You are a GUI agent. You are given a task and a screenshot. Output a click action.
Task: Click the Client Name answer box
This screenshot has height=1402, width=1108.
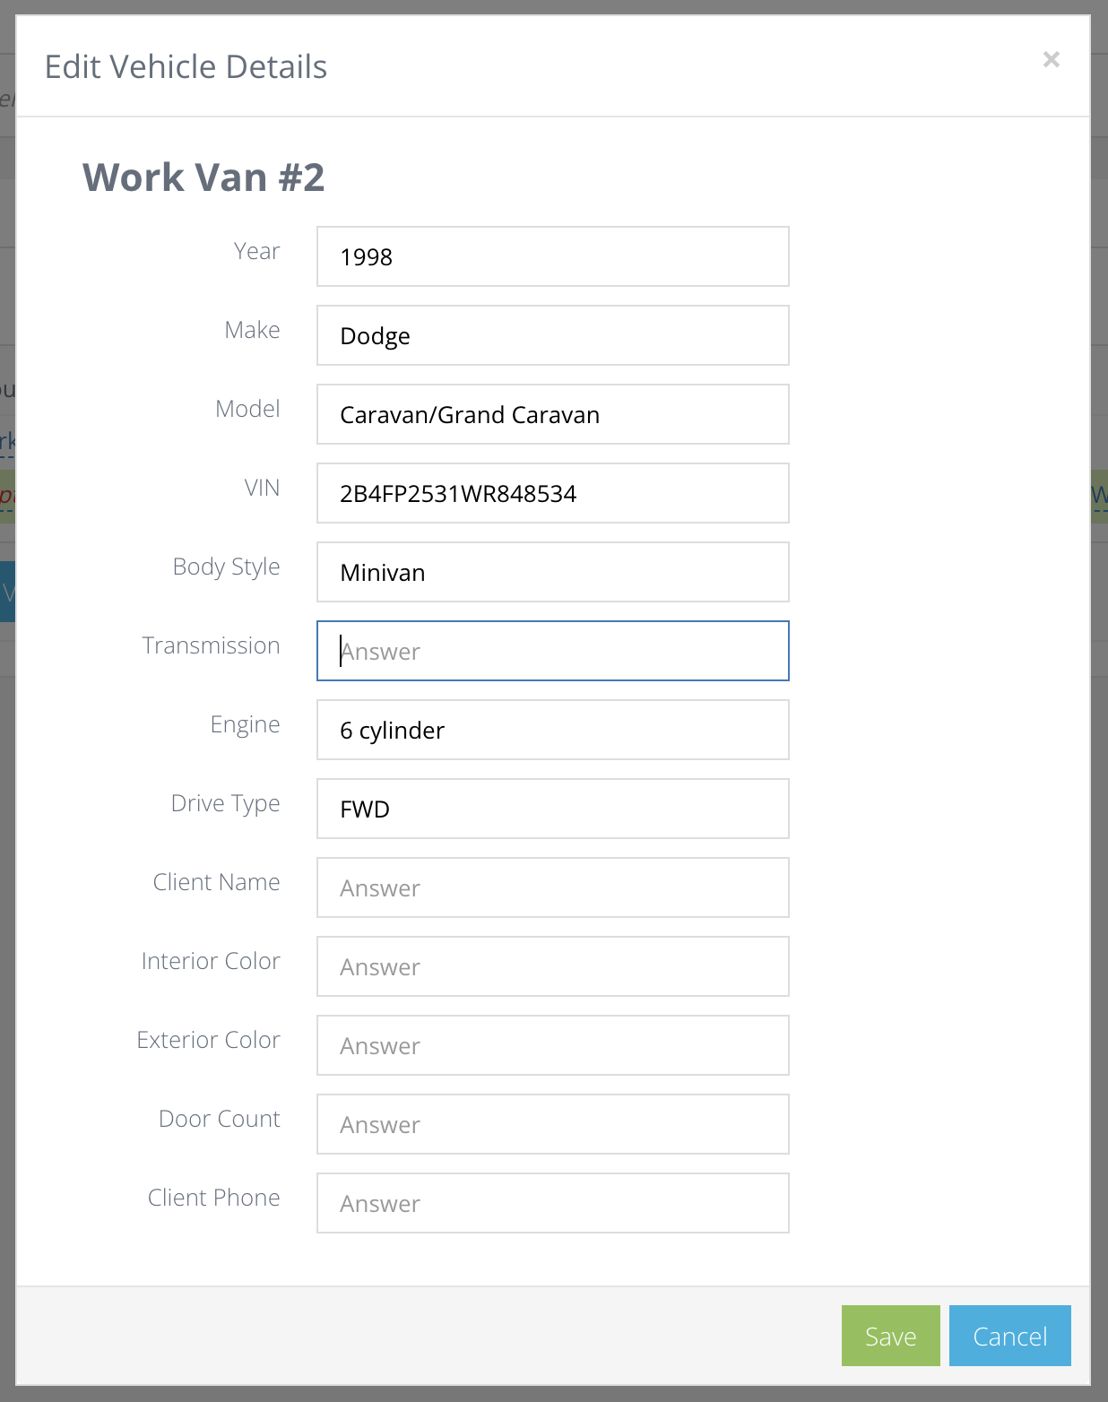pos(552,887)
